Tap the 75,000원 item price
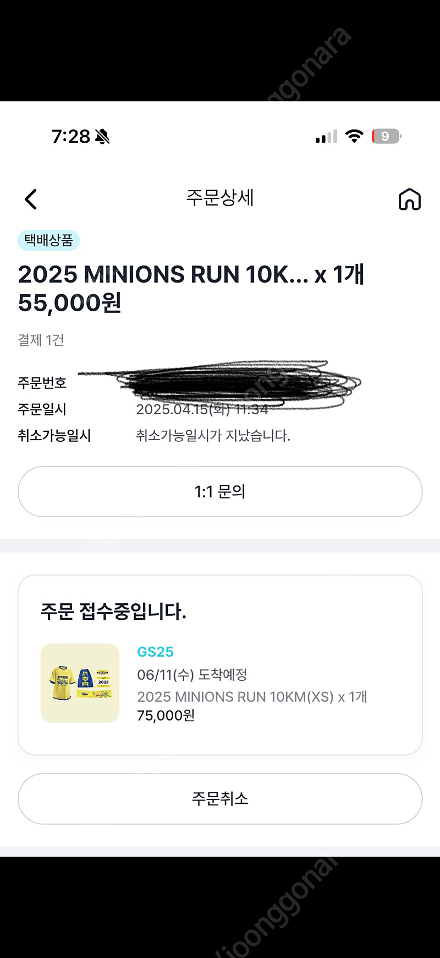440x958 pixels. (166, 716)
